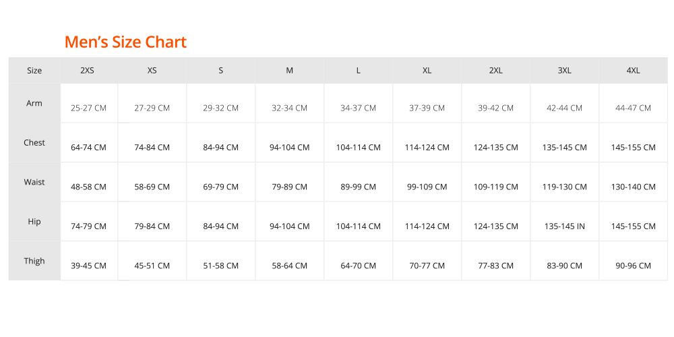
Task: Select the 90-96 CM thigh cell
Action: point(633,266)
